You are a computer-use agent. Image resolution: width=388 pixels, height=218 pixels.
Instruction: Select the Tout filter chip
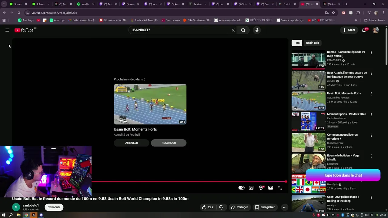pos(297,43)
